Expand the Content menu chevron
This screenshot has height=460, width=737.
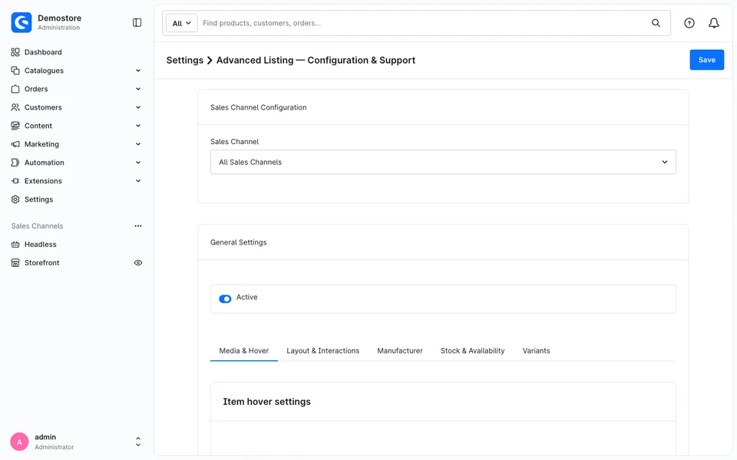tap(138, 126)
